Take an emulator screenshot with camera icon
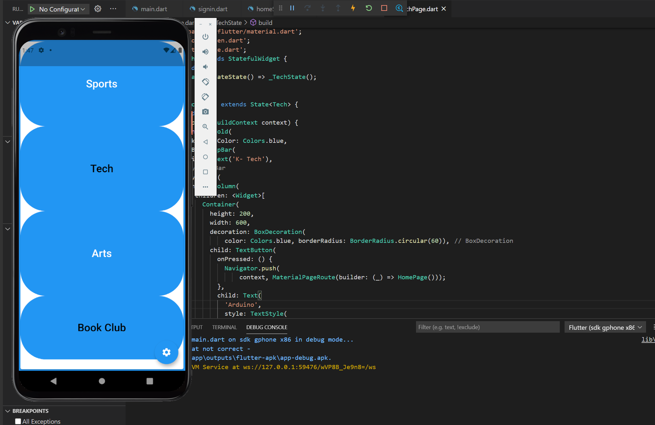Screen dimensions: 655x425 tap(205, 112)
